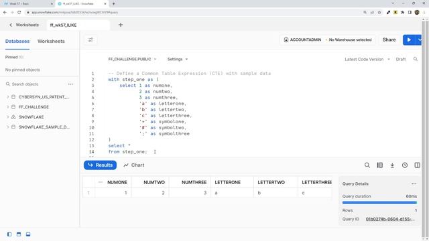Viewport: 429px width, 241px height.
Task: Switch to Worksheets sidebar tab
Action: click(x=51, y=42)
